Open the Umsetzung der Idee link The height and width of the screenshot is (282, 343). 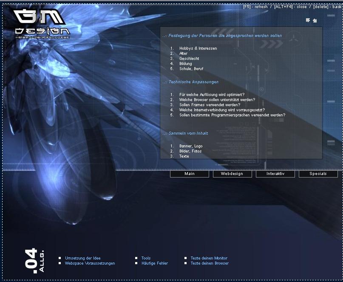click(x=83, y=258)
